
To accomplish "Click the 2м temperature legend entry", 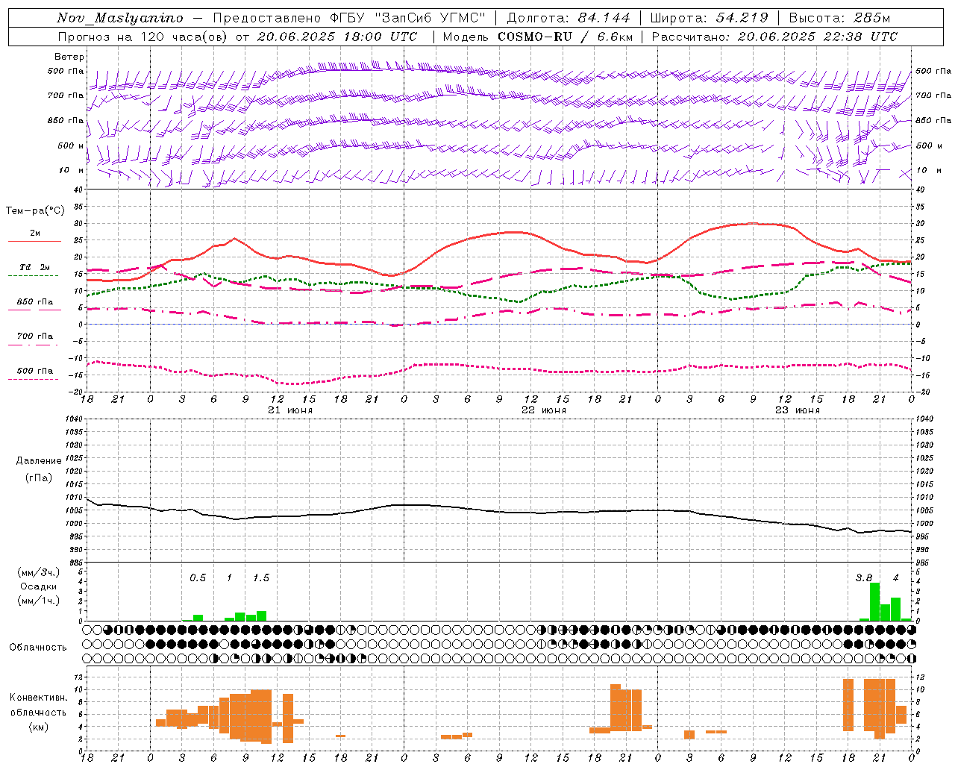I will [x=35, y=233].
